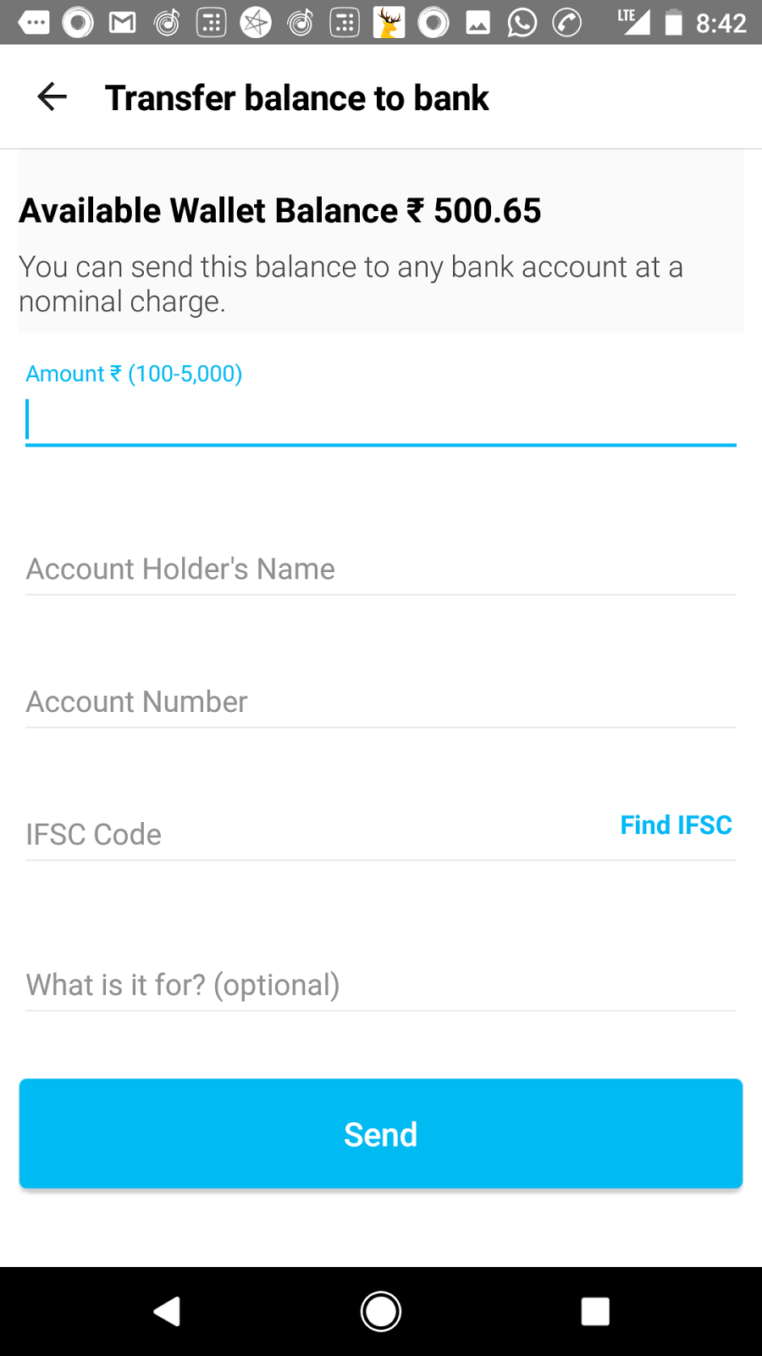Tap the Gmail notification icon

click(123, 23)
